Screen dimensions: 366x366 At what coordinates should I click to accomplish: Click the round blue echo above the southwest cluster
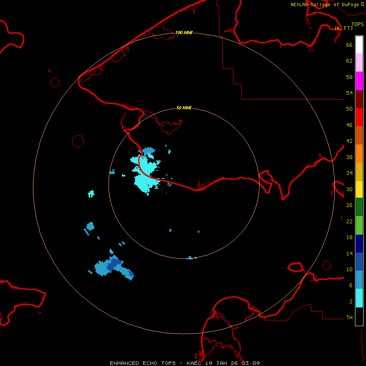coord(90,227)
